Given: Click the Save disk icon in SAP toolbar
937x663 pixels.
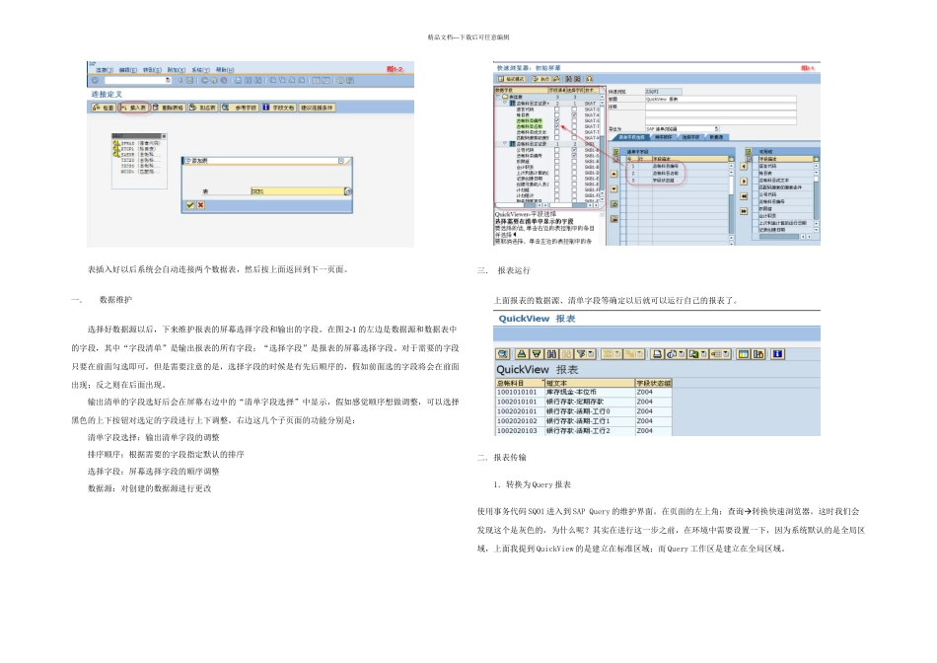Looking at the screenshot, I should [189, 80].
